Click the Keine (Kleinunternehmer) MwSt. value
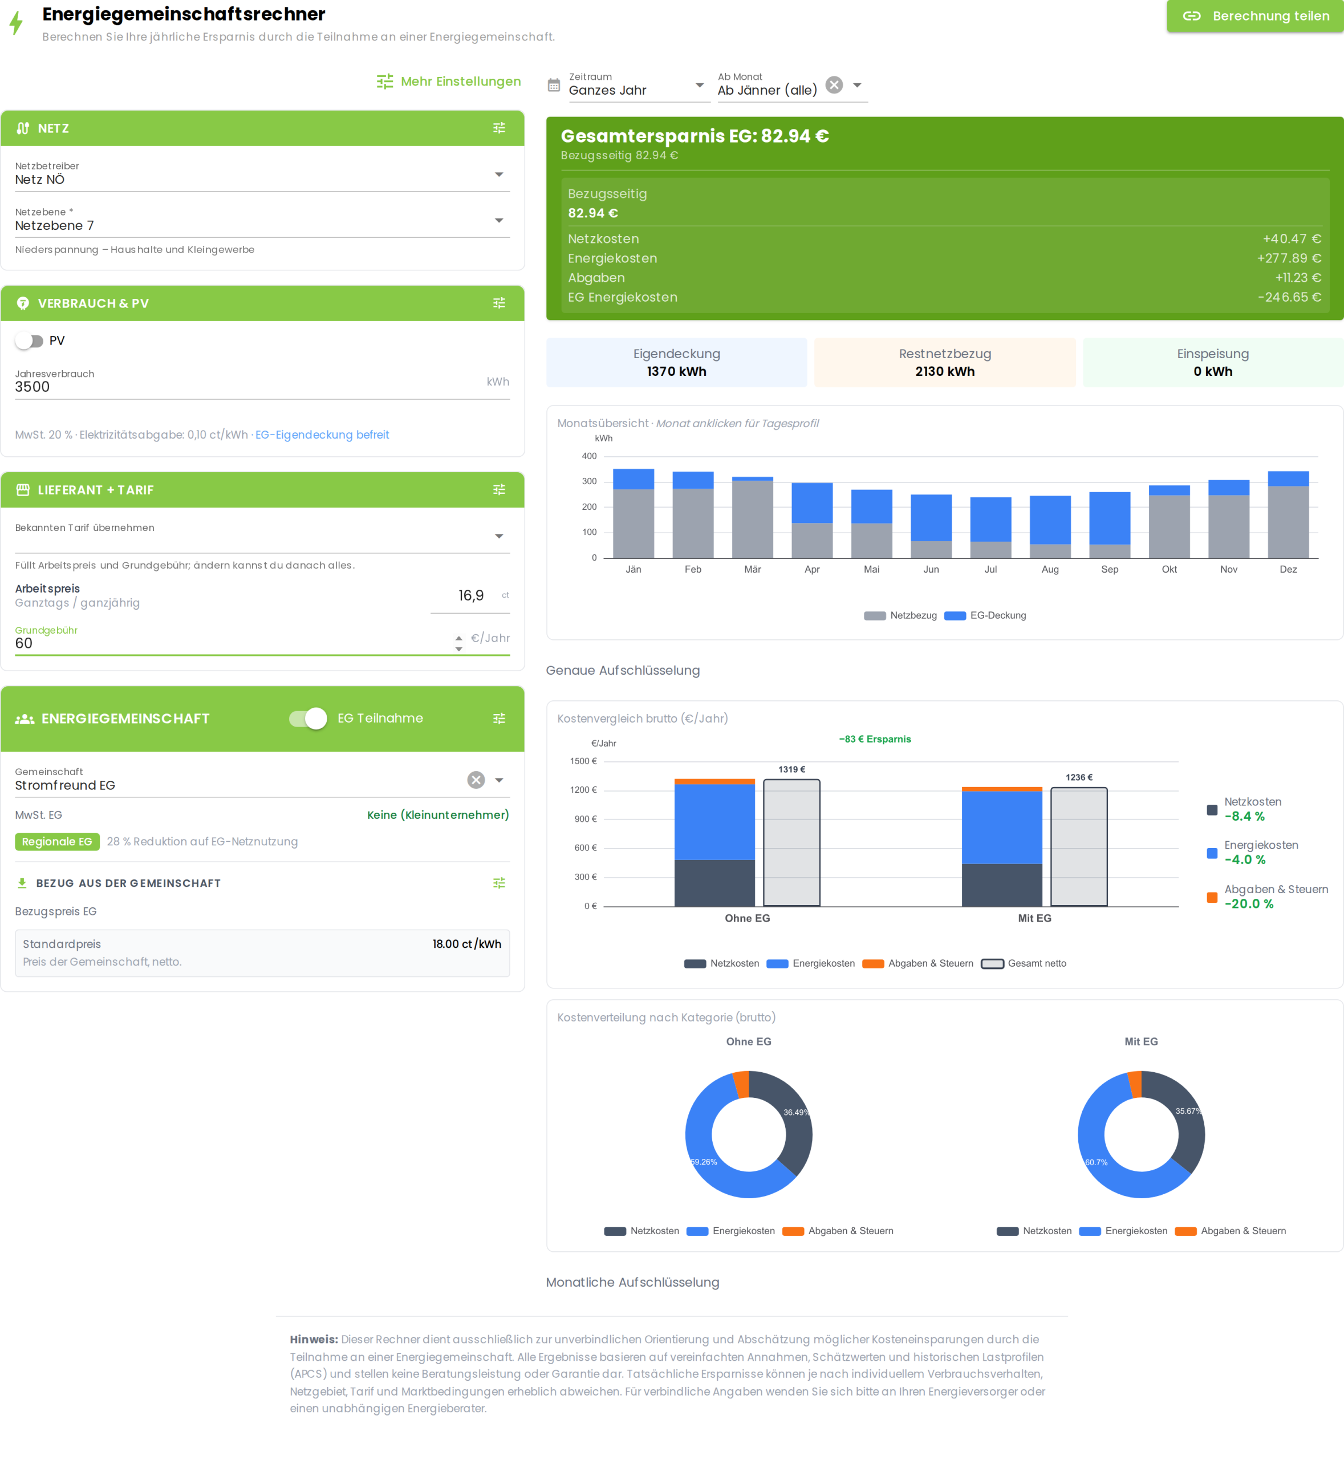 pos(438,815)
